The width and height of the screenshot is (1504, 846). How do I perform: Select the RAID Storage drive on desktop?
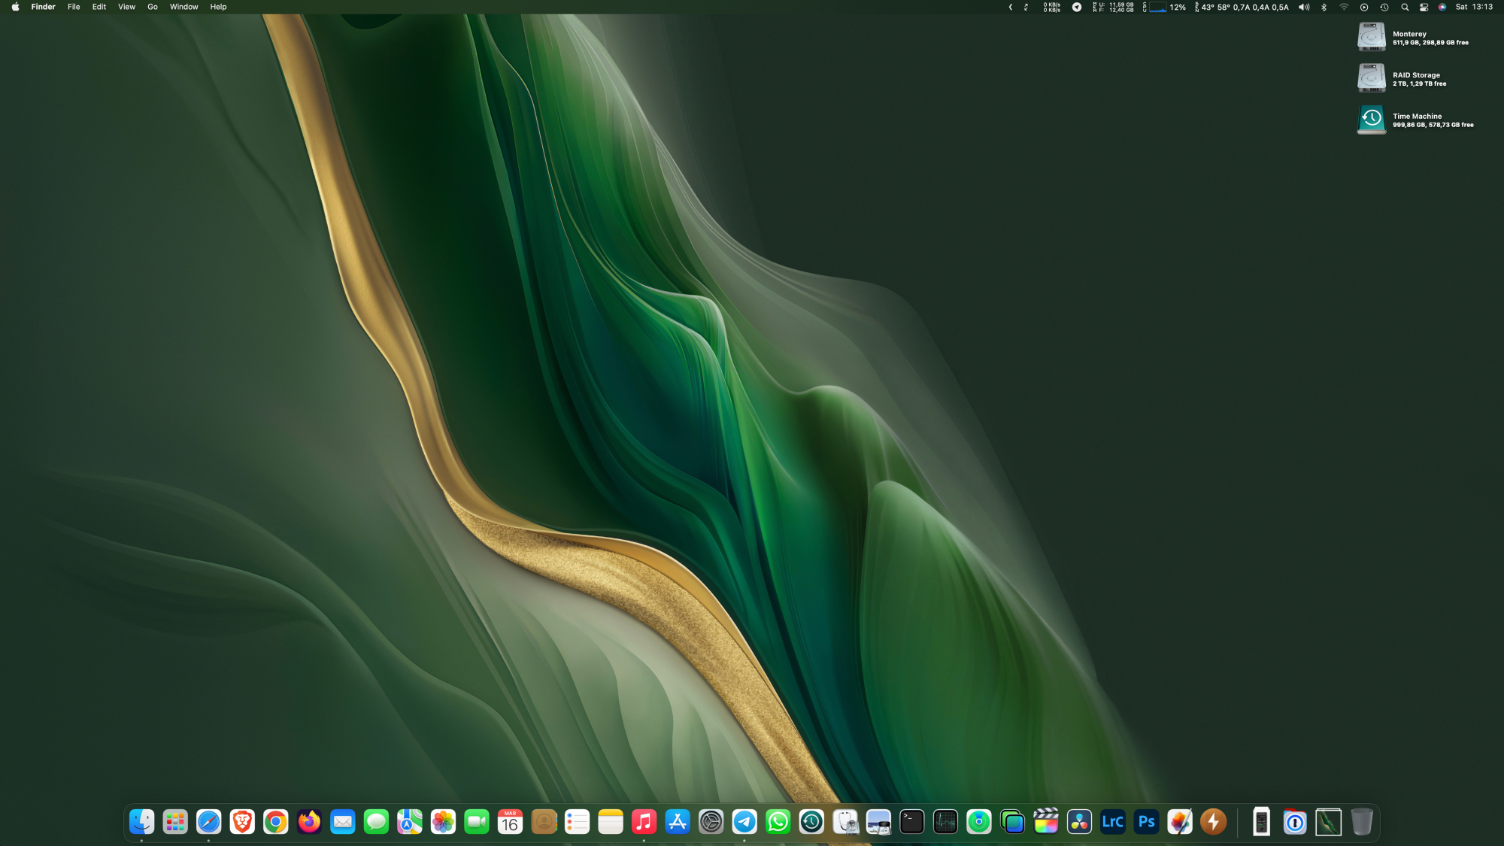(x=1372, y=77)
